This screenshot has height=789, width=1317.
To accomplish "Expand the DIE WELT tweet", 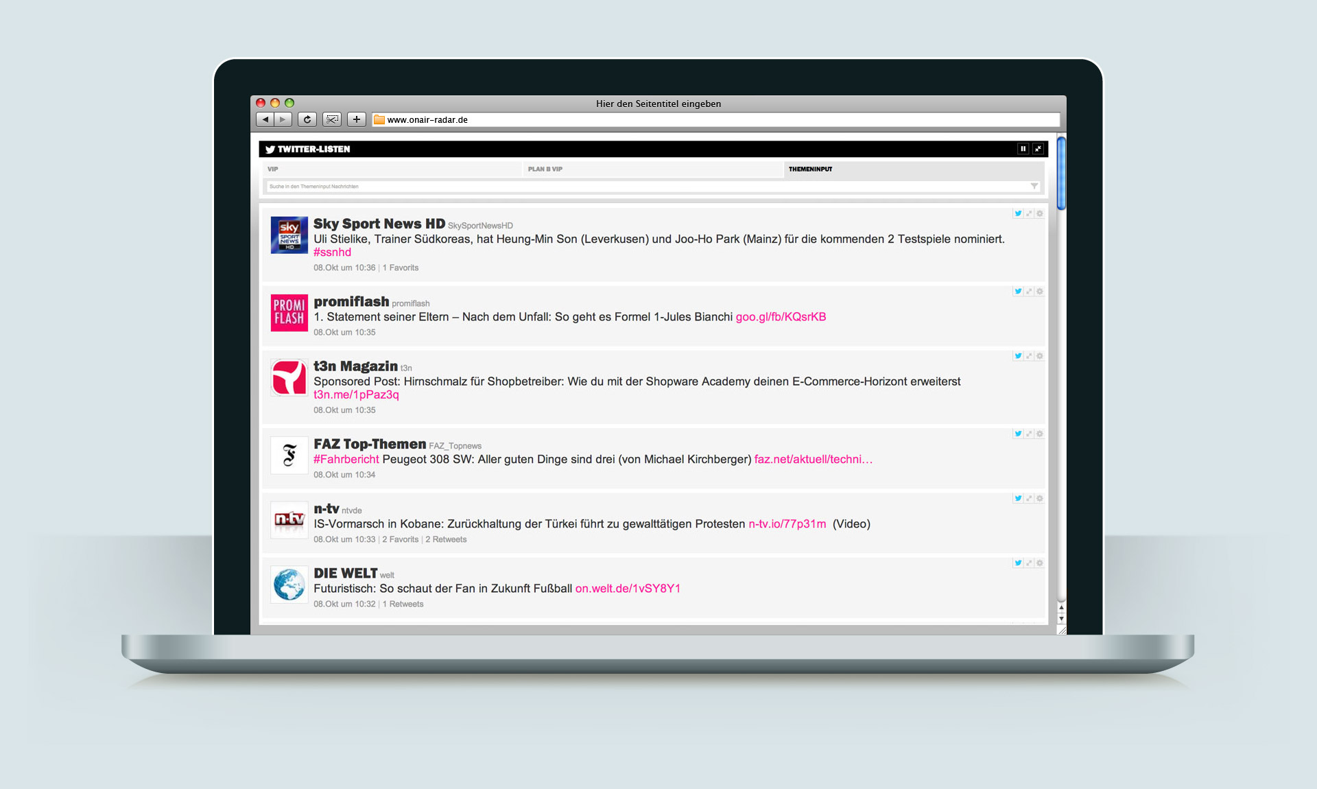I will pos(1029,563).
